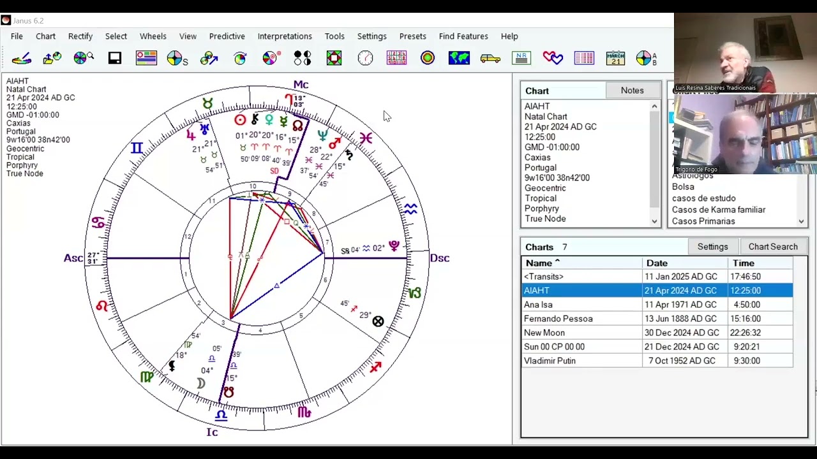Image resolution: width=817 pixels, height=459 pixels.
Task: Click the four black and white circles icon
Action: [303, 59]
